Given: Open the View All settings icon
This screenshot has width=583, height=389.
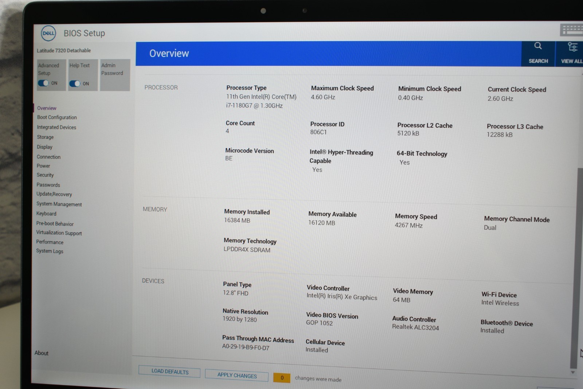Looking at the screenshot, I should 572,47.
